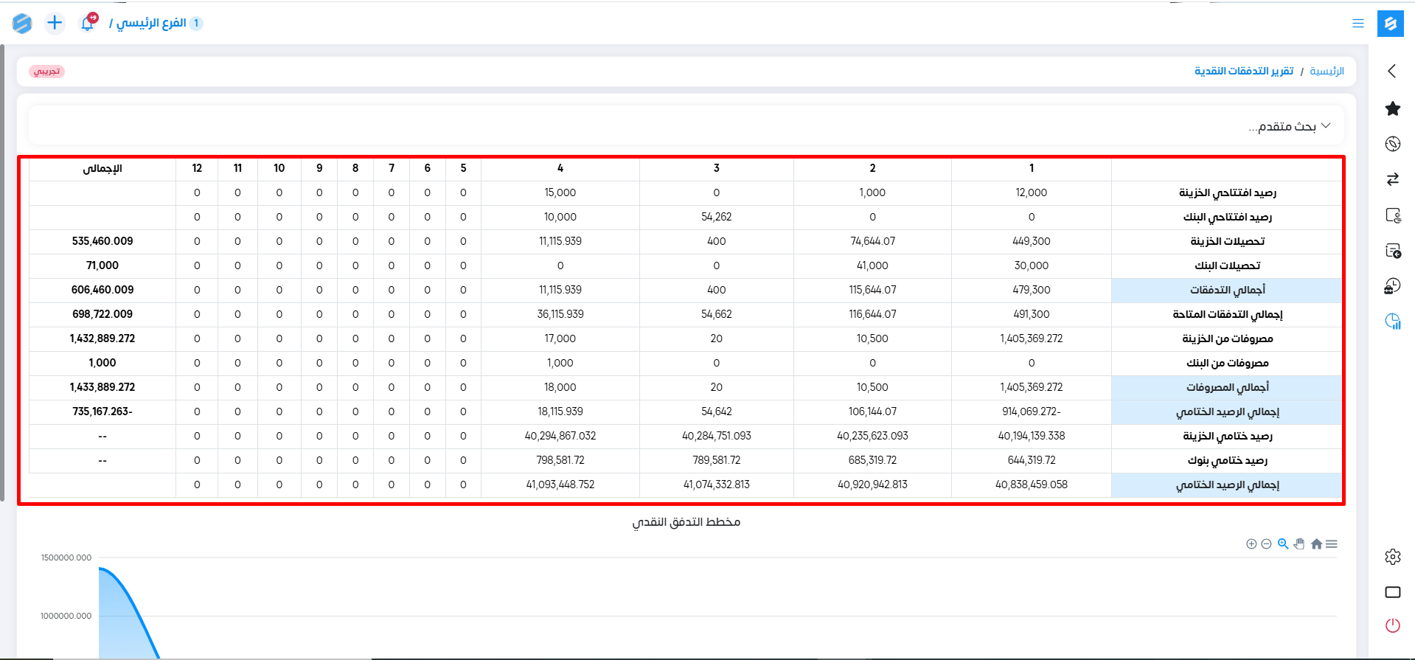
Task: Open the reports chart sidebar icon
Action: [1392, 322]
